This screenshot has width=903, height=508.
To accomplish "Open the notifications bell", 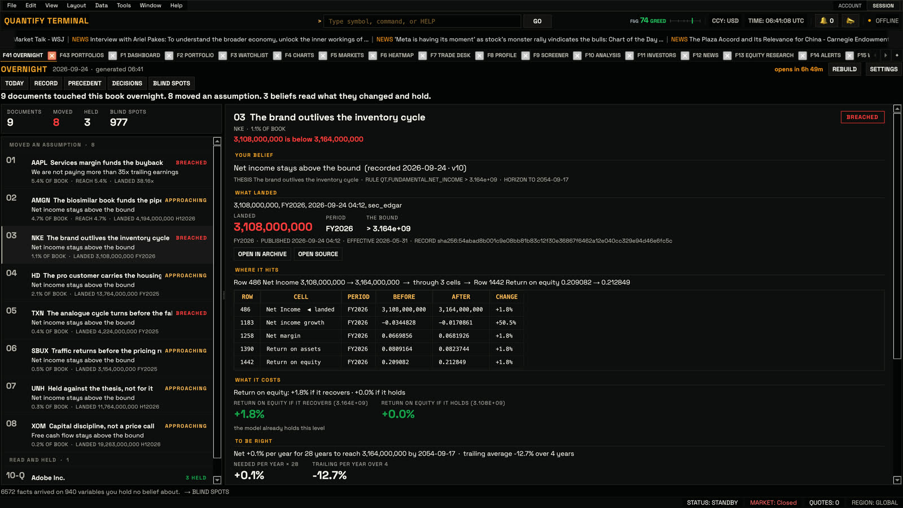I will tap(827, 21).
